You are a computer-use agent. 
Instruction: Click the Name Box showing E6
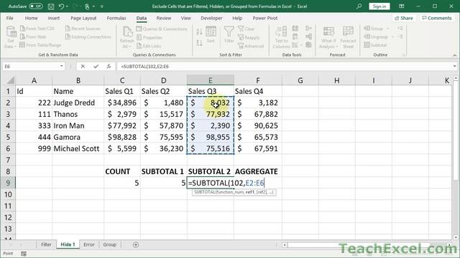[x=31, y=67]
